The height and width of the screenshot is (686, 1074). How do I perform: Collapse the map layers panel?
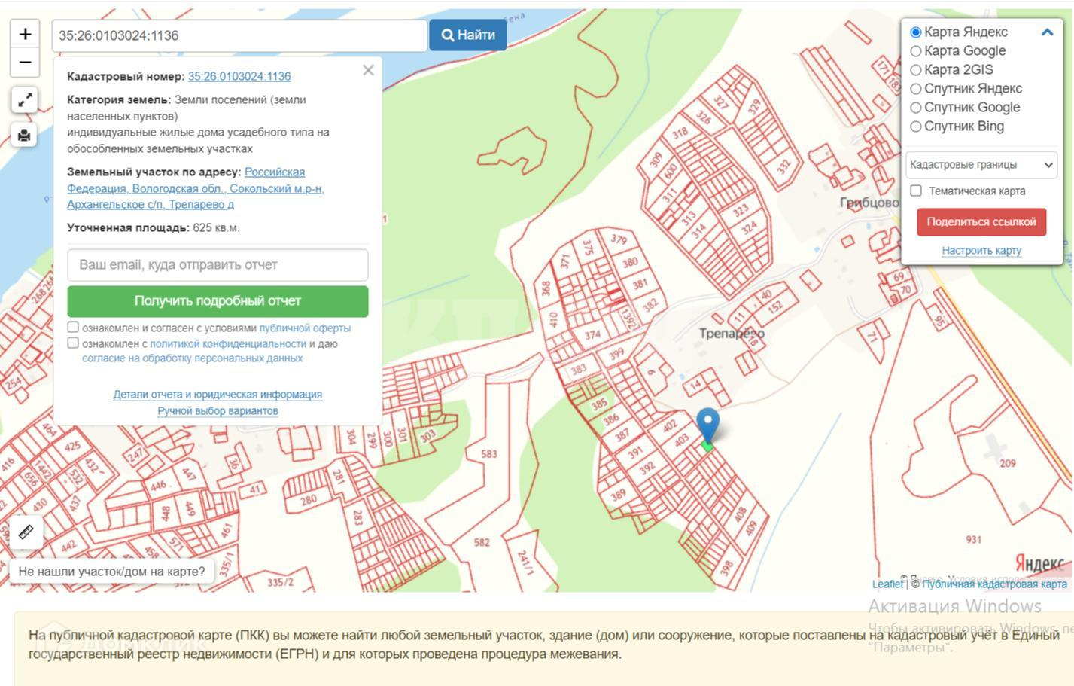(1046, 32)
